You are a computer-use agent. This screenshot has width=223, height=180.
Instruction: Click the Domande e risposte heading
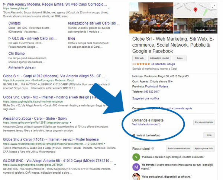(x=148, y=120)
